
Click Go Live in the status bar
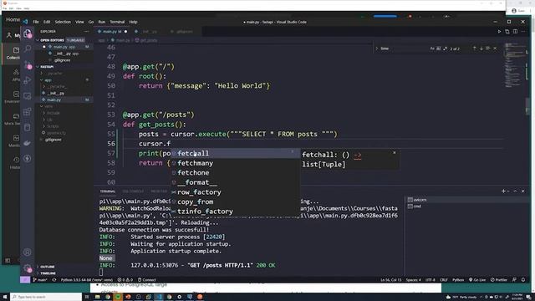pos(477,280)
